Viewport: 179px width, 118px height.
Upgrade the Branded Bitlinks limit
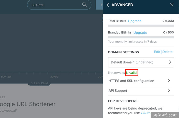pyautogui.click(x=140, y=33)
